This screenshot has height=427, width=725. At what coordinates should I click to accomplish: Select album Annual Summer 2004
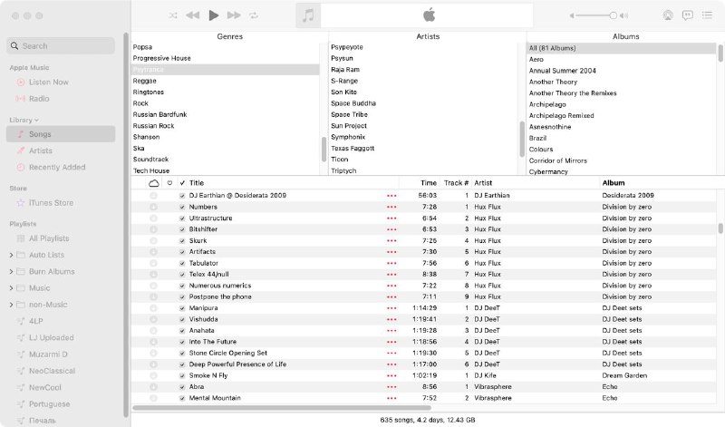pos(562,71)
